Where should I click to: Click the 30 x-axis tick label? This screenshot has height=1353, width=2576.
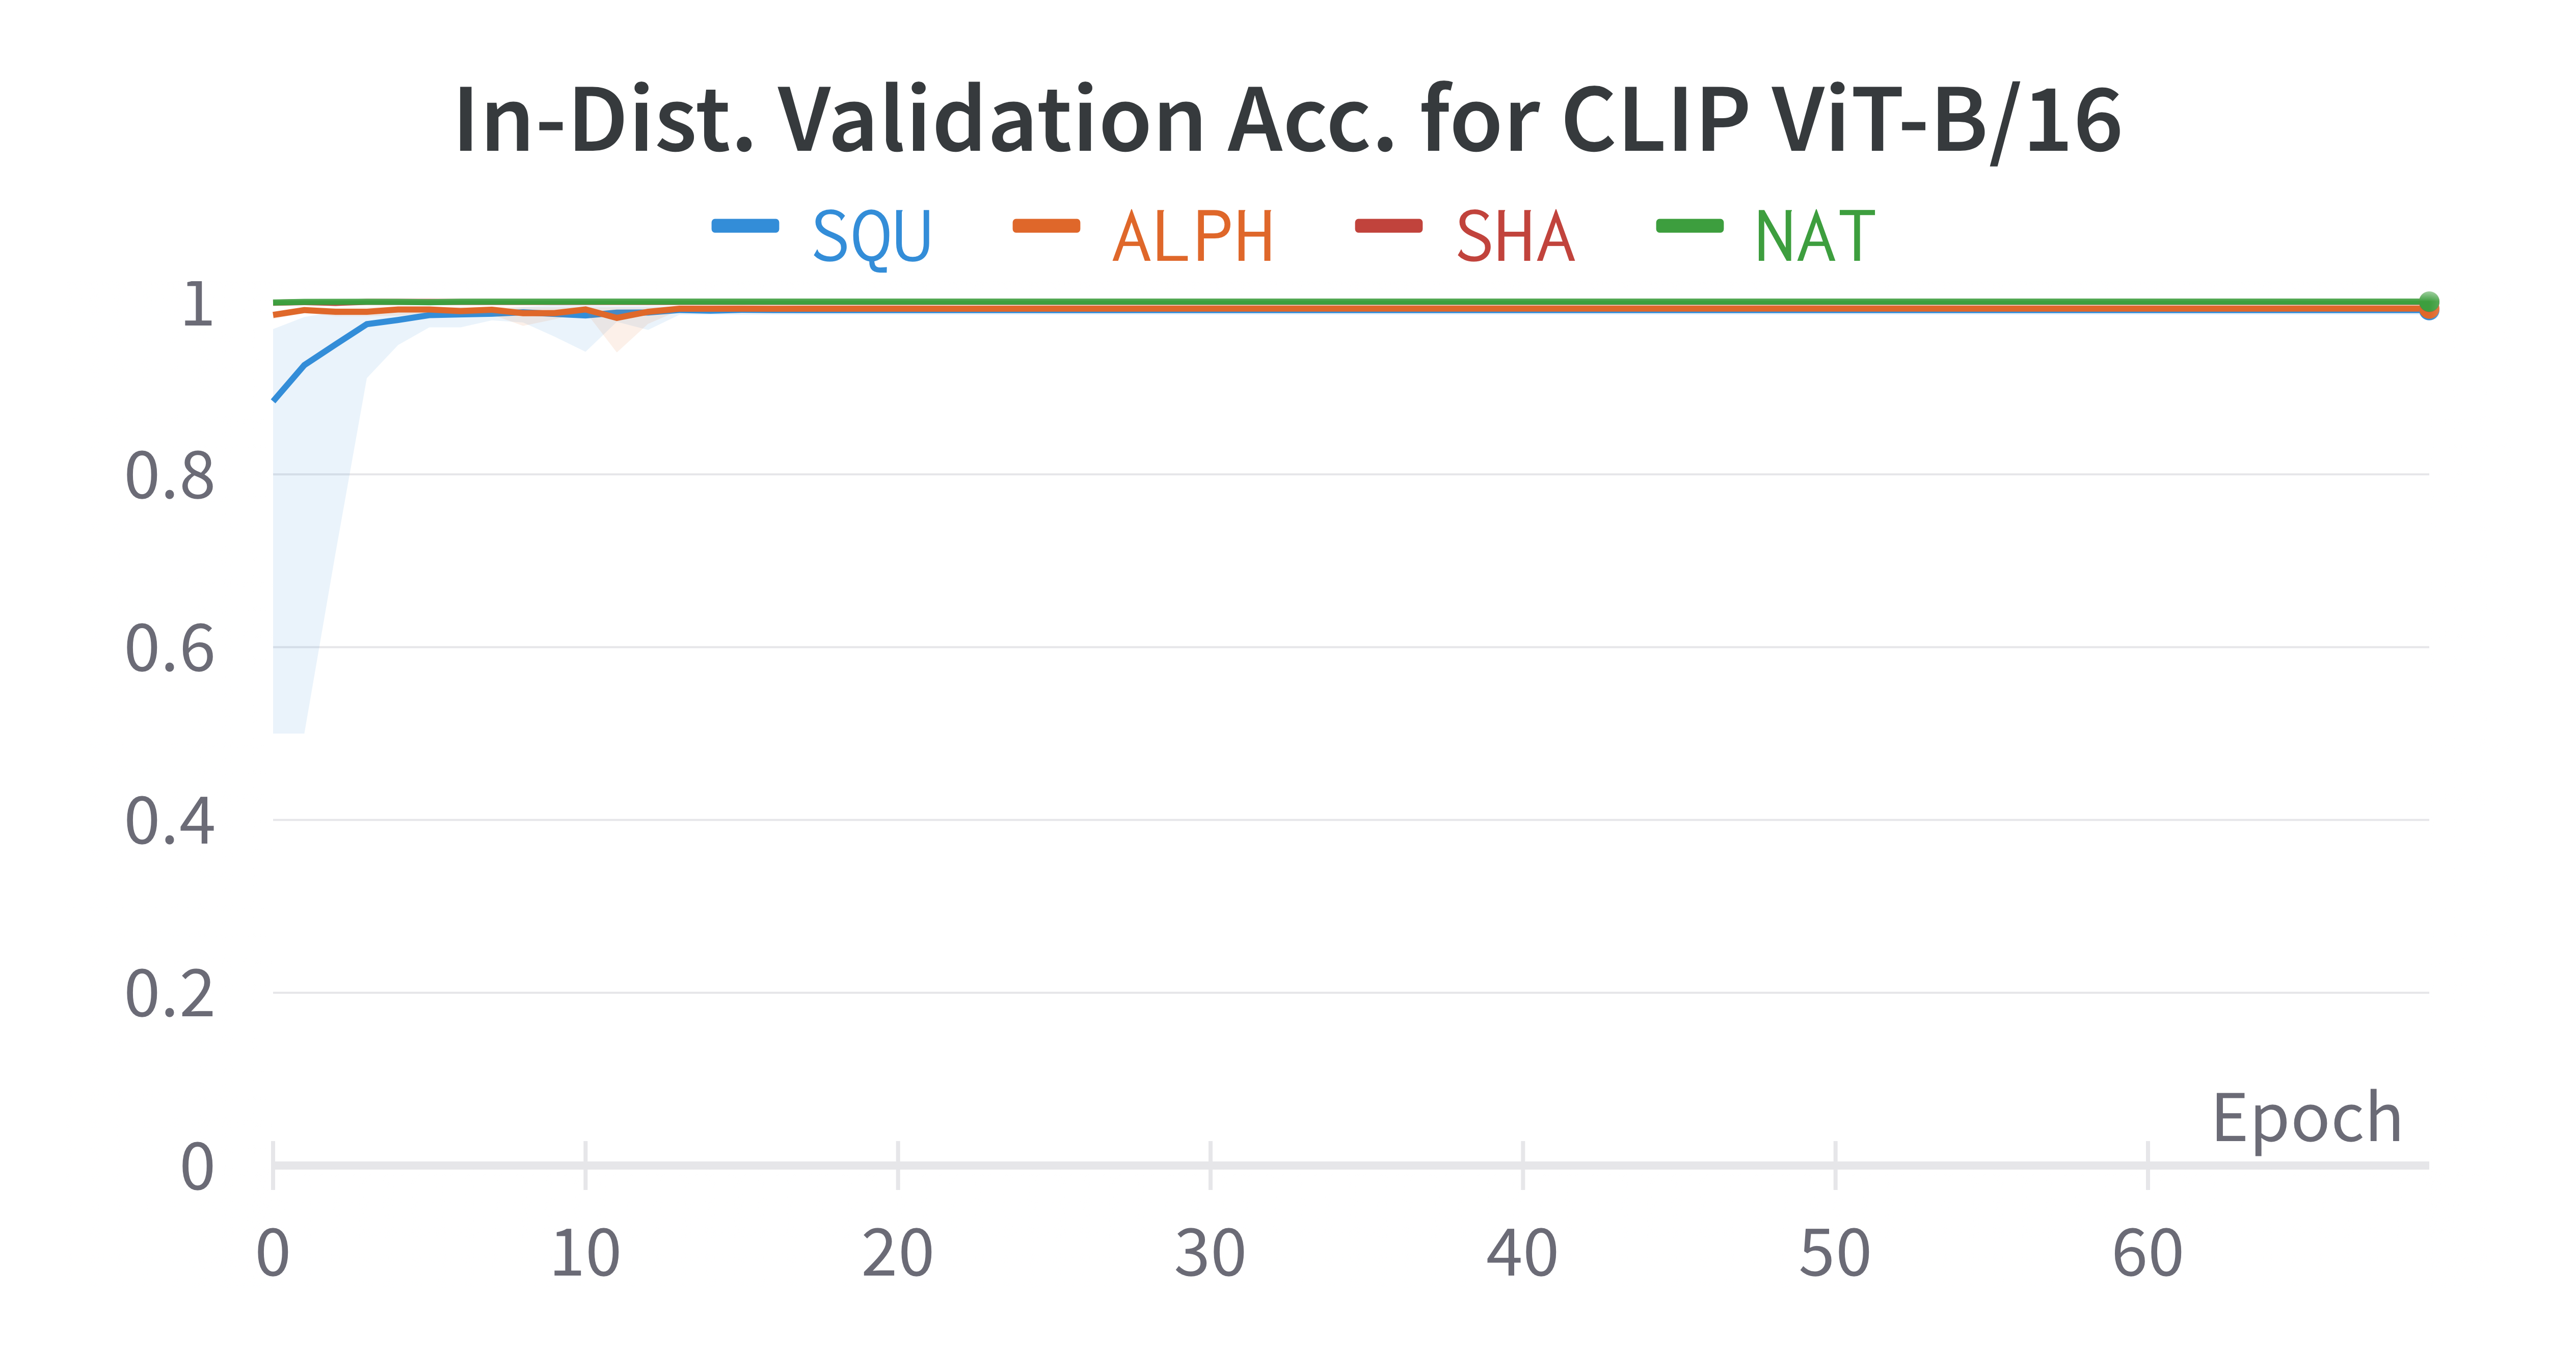(1210, 1254)
